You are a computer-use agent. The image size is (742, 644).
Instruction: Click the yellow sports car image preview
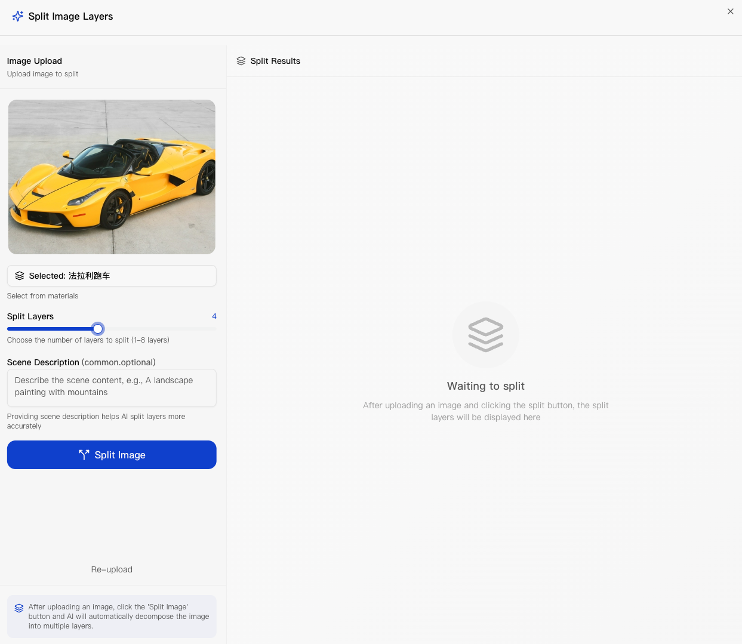click(112, 177)
